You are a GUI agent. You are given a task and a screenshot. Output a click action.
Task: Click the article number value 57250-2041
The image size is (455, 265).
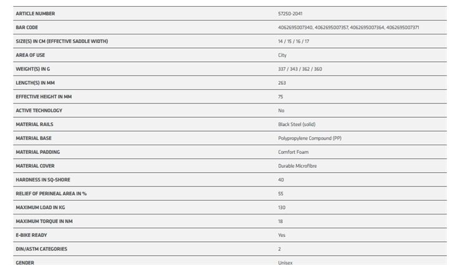click(x=290, y=14)
